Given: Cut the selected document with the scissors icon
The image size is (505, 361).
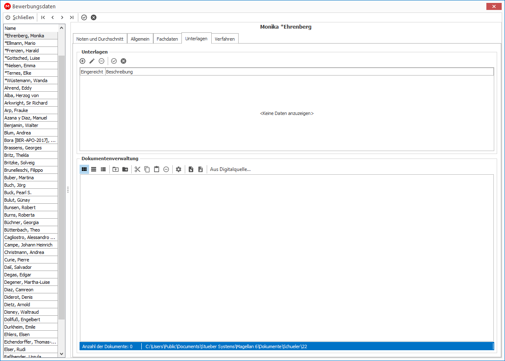Looking at the screenshot, I should tap(138, 169).
